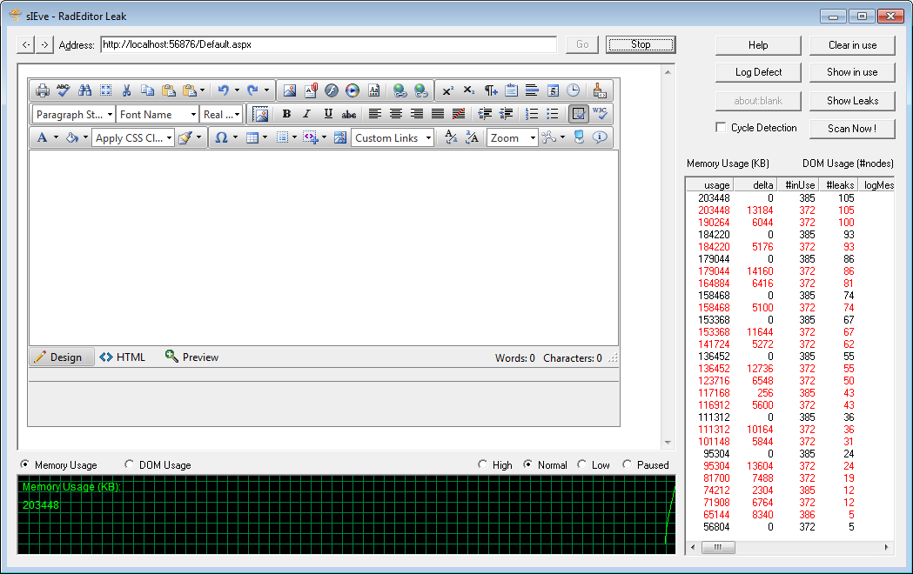Click the Stop button

641,44
